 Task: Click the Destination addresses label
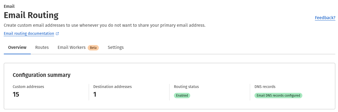click(112, 87)
